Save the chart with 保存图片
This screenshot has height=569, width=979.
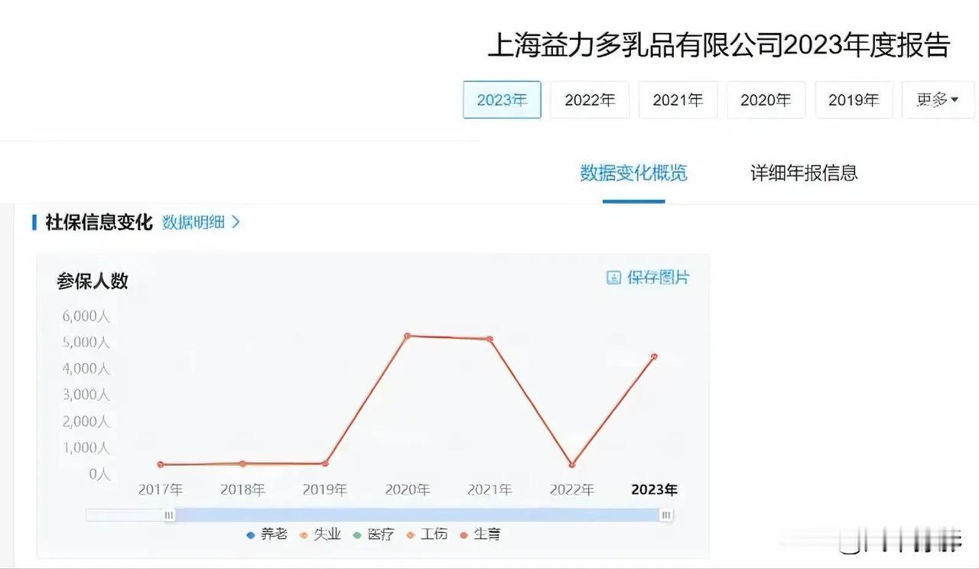point(648,278)
